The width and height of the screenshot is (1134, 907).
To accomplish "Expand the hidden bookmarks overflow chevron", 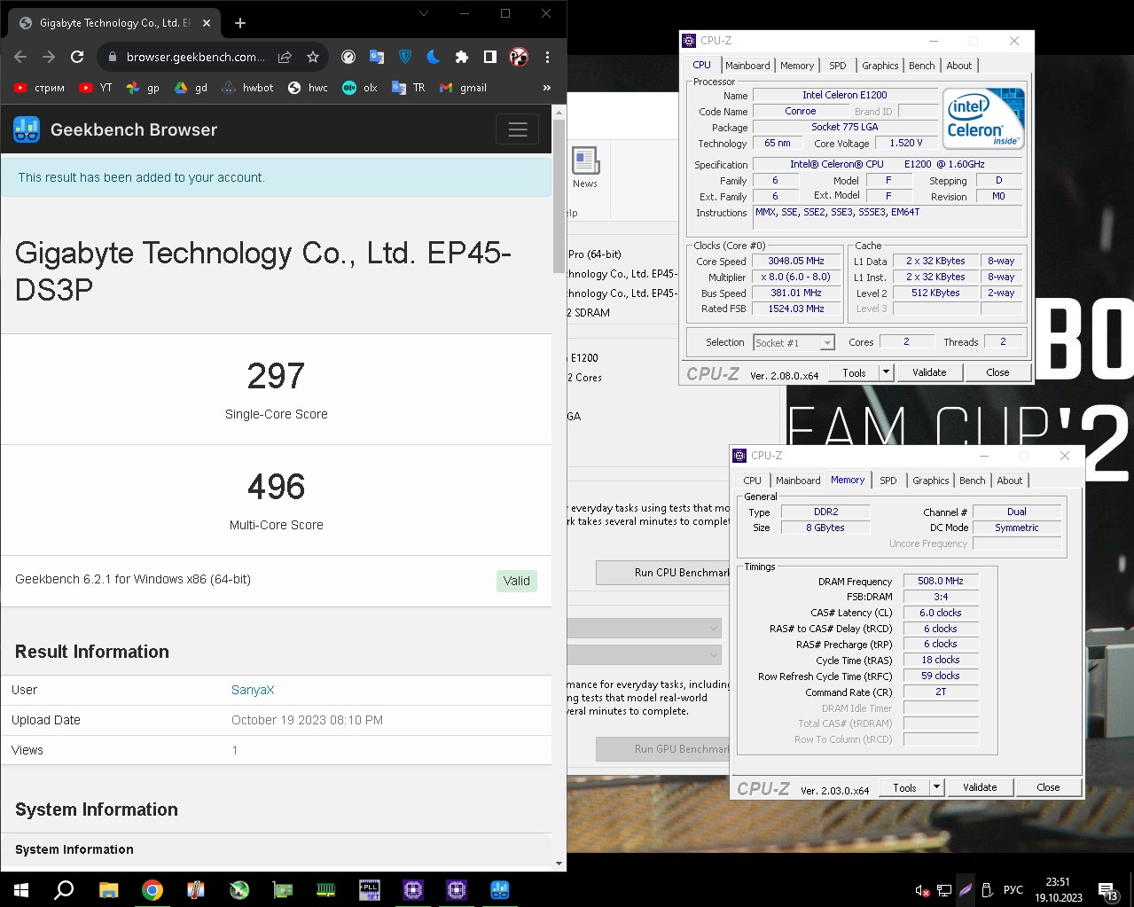I will tap(547, 88).
